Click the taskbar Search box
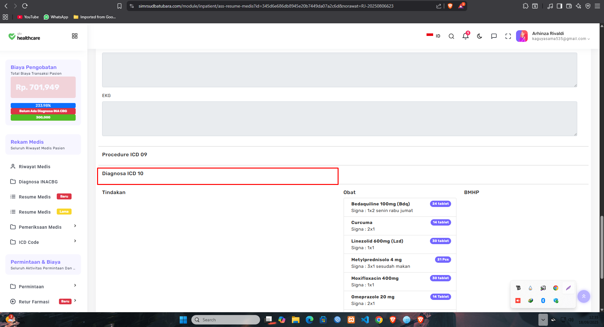604x327 pixels. coord(225,320)
